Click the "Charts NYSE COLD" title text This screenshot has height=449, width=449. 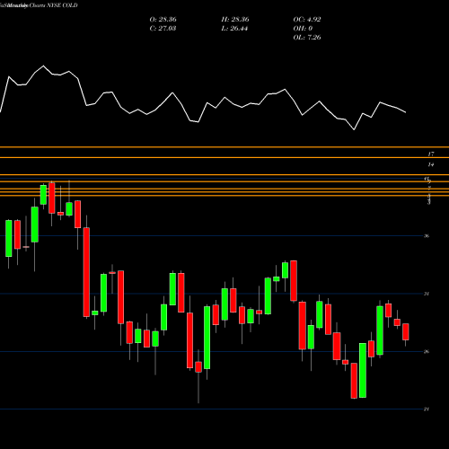(x=53, y=5)
